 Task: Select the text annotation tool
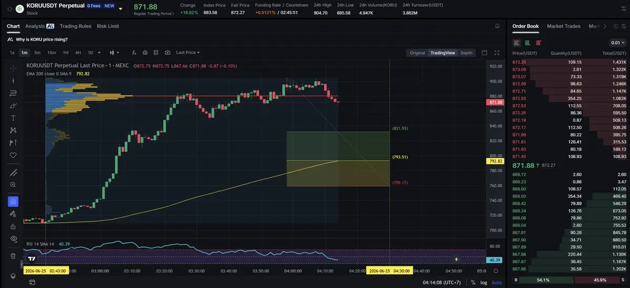point(13,118)
